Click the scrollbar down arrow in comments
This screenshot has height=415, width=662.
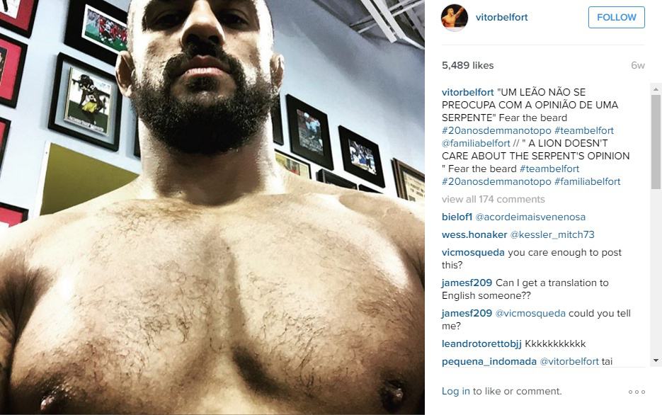coord(656,360)
